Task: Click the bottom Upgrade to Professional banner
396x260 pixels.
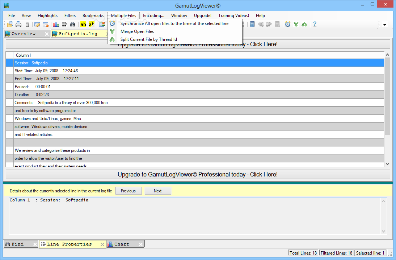Action: (x=198, y=175)
